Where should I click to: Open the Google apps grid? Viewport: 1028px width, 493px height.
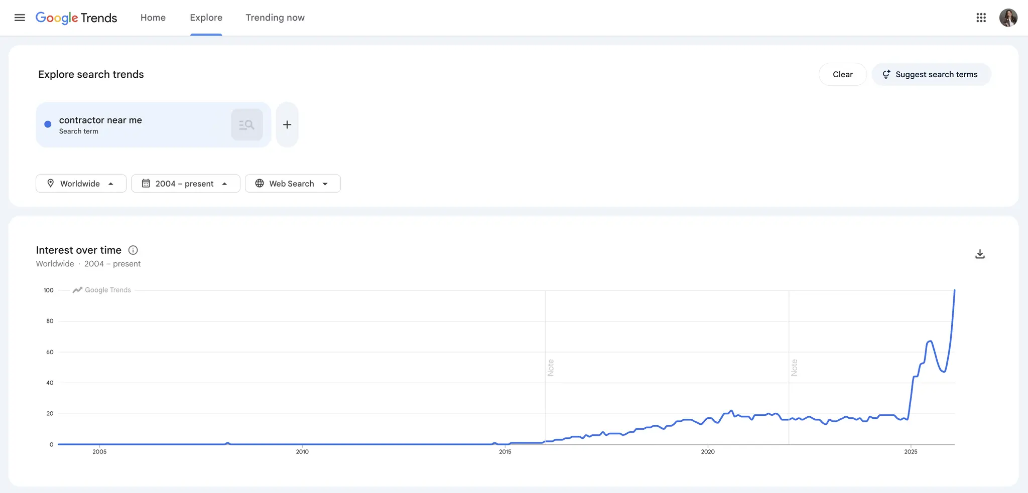[981, 18]
